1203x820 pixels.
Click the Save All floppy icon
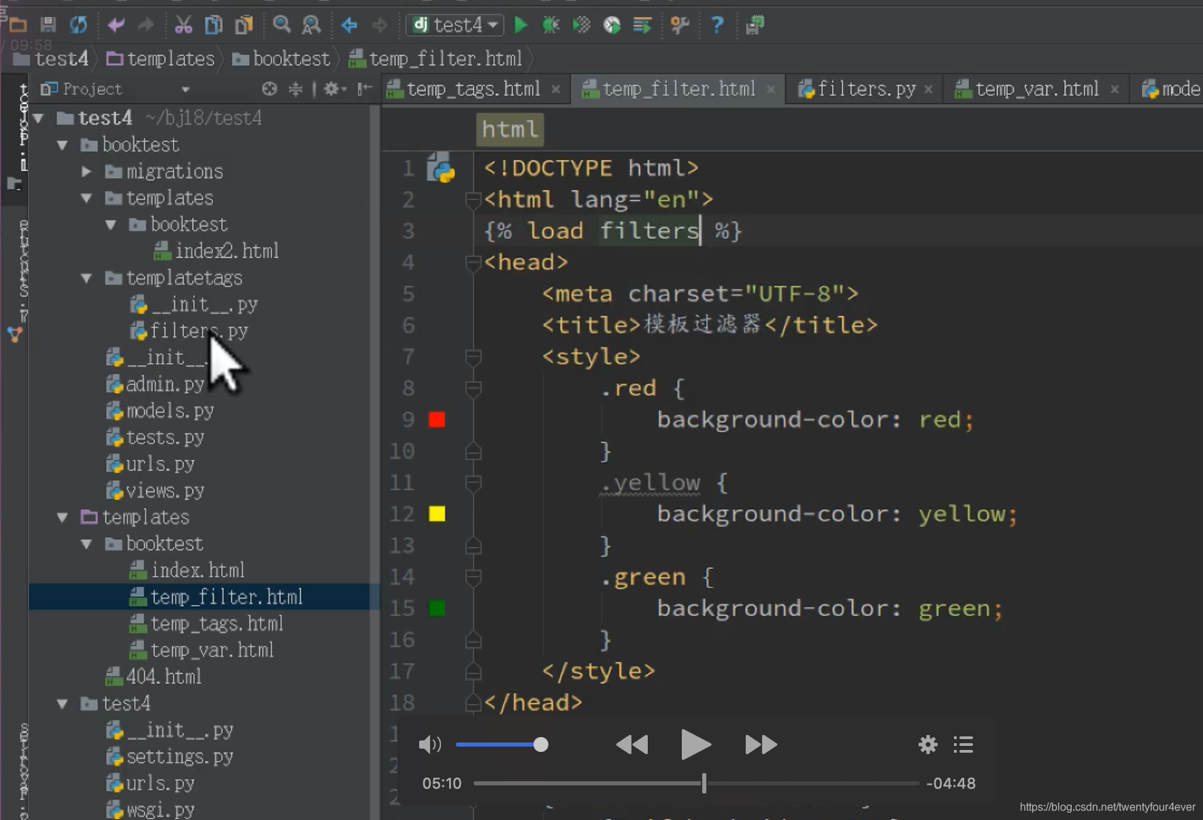pyautogui.click(x=48, y=25)
